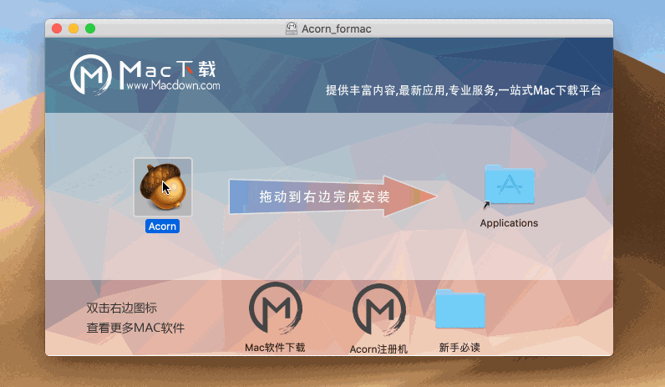The width and height of the screenshot is (665, 387).
Task: Click the Acorn注册机 label
Action: pyautogui.click(x=378, y=349)
